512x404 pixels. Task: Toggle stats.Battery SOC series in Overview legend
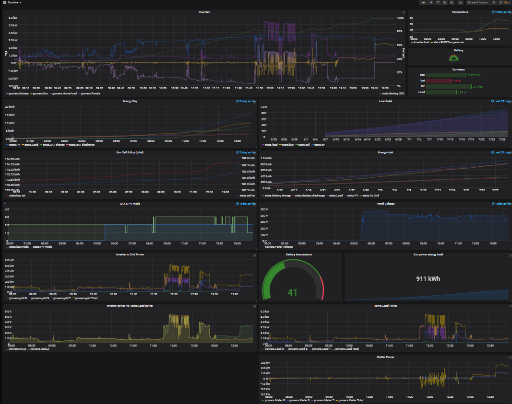[392, 93]
